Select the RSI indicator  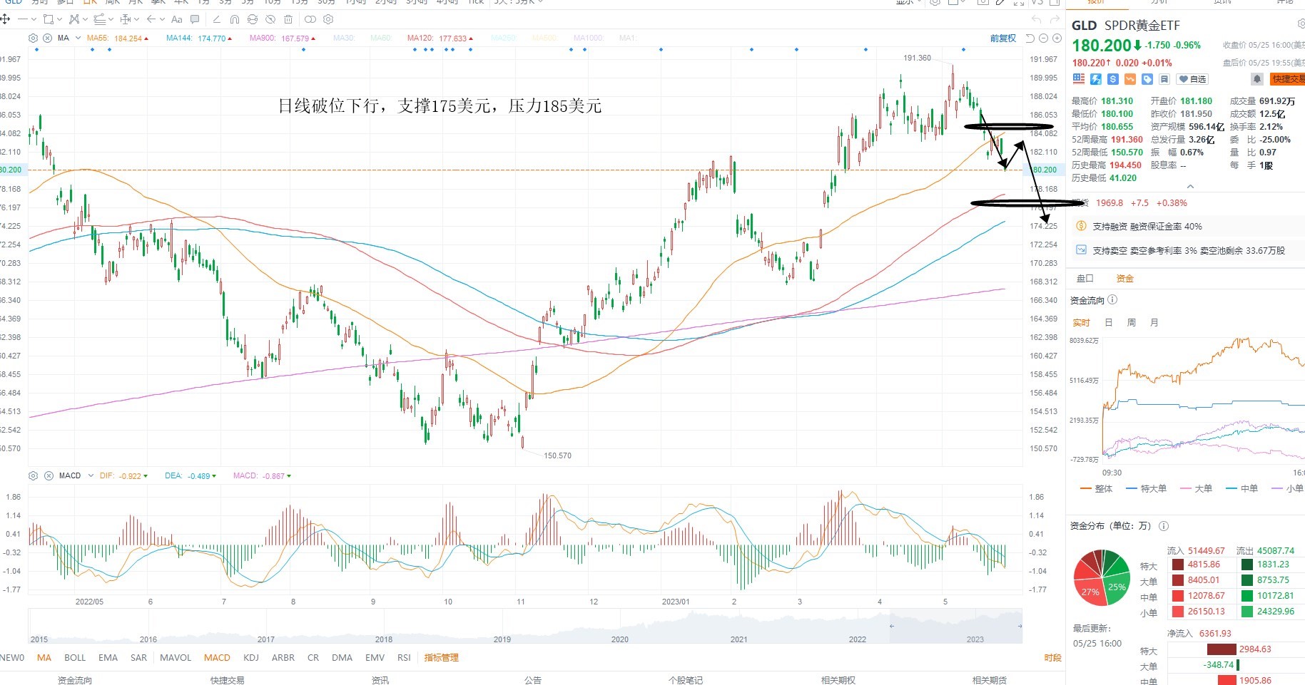click(404, 657)
